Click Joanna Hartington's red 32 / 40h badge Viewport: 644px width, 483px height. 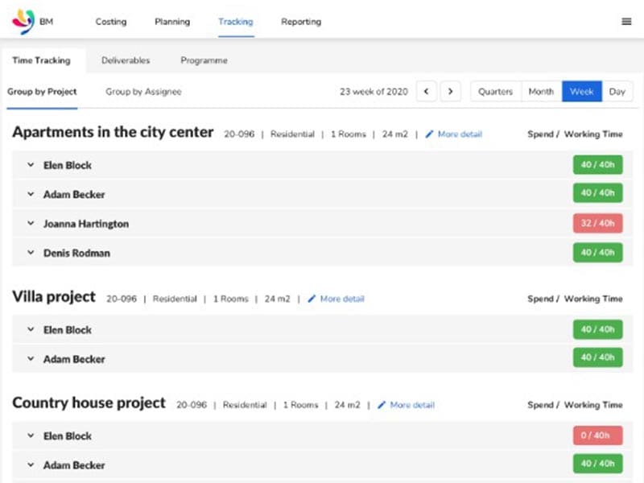tap(597, 223)
